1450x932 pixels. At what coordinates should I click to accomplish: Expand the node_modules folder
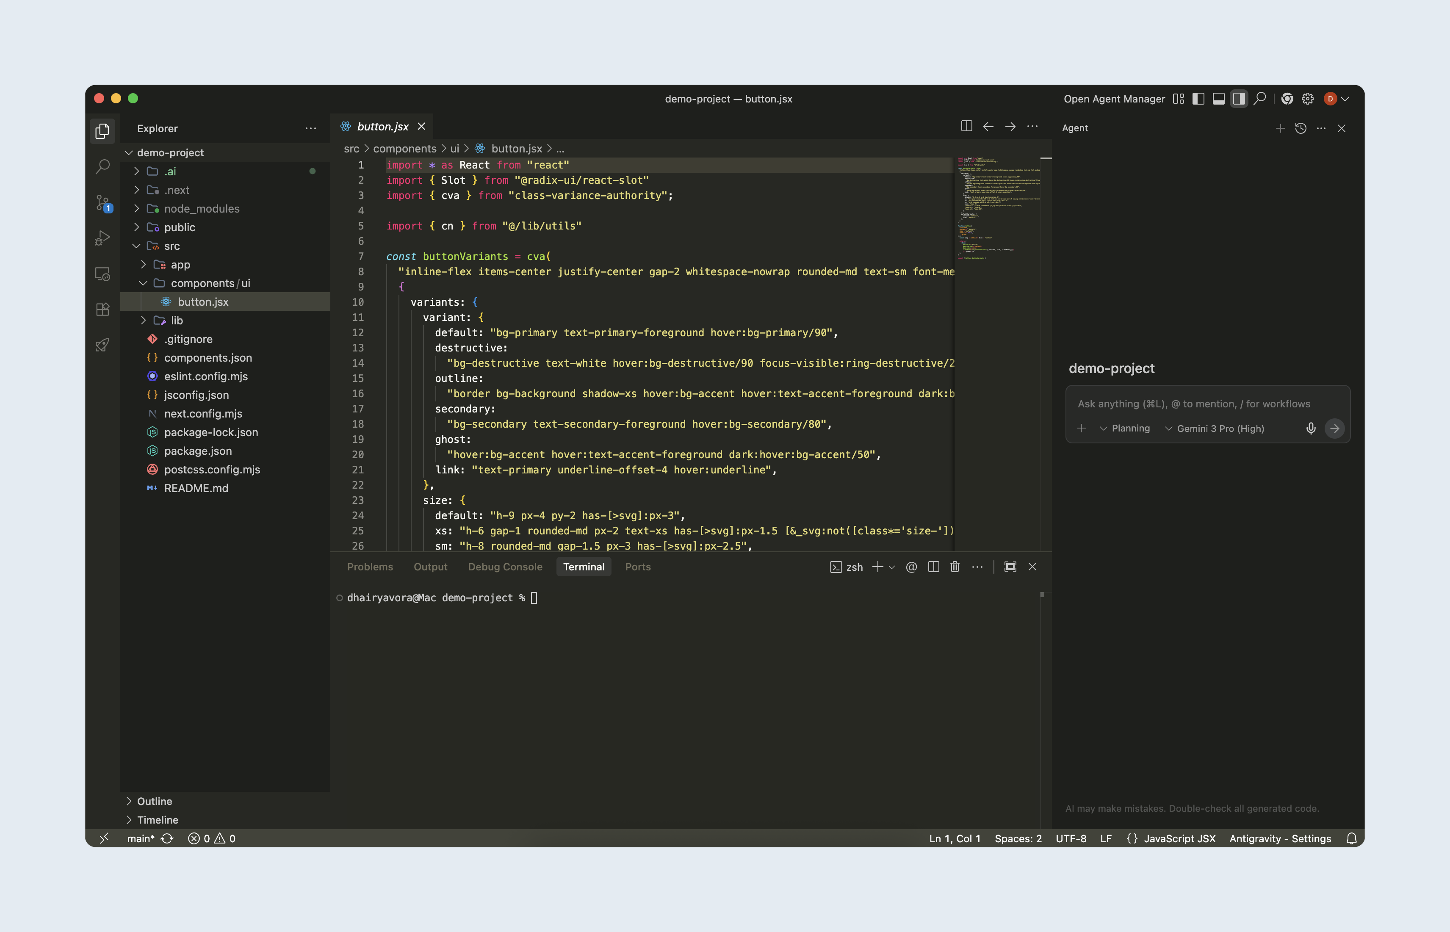pos(202,209)
